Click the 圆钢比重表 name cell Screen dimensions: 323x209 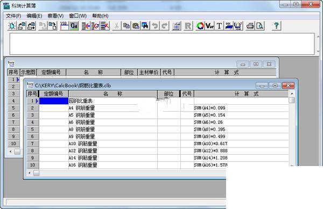113,101
